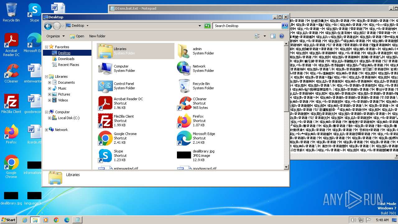Toggle the preview pane button
This screenshot has width=398, height=224.
pyautogui.click(x=273, y=36)
